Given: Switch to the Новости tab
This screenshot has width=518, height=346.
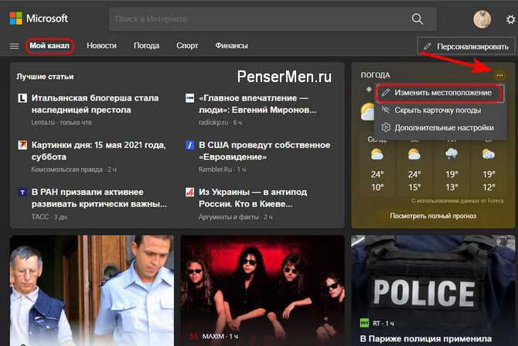Looking at the screenshot, I should point(101,46).
